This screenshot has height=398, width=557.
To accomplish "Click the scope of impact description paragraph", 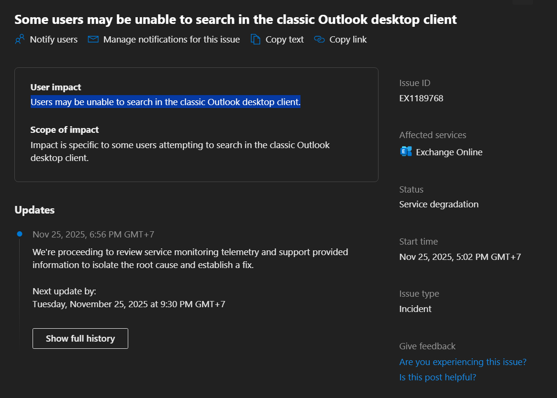I will point(180,151).
